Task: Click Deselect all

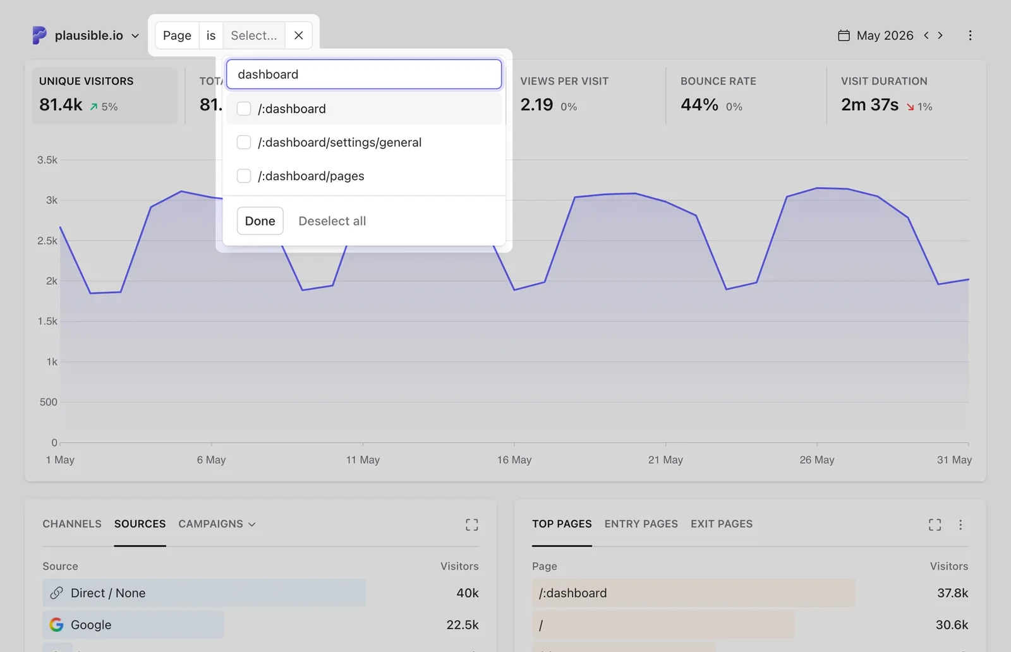Action: (332, 221)
